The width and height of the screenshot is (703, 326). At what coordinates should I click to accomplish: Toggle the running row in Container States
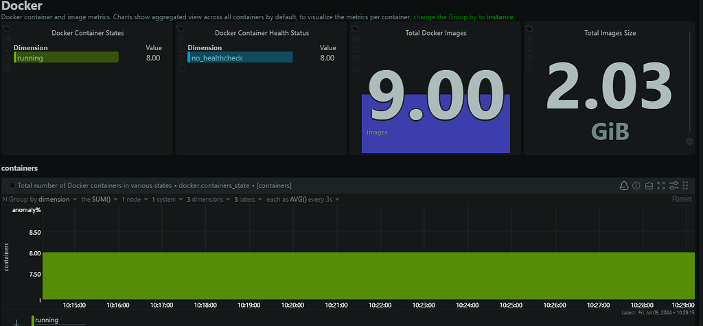tap(66, 58)
